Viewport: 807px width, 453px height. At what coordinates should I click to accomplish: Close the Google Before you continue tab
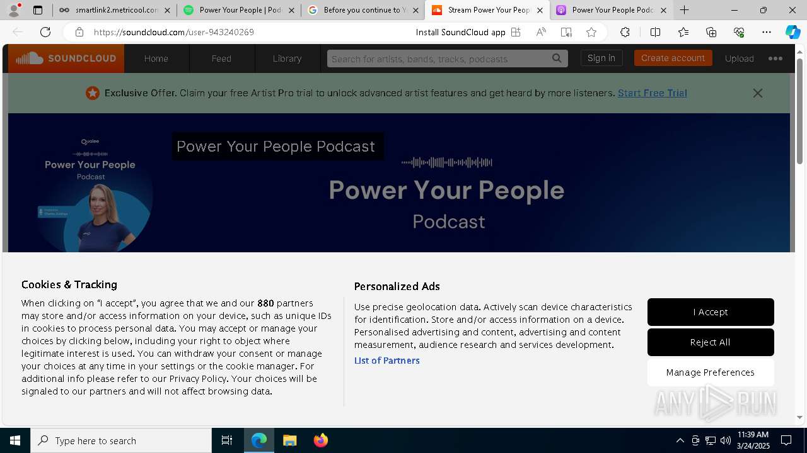point(415,10)
